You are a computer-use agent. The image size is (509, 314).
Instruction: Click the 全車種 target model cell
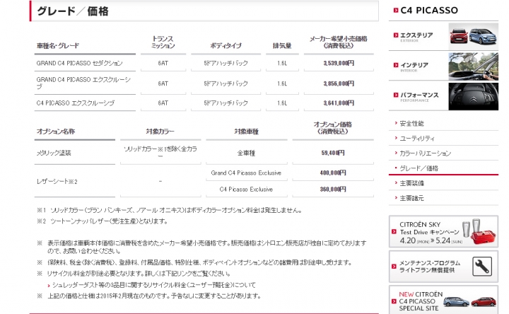(246, 153)
